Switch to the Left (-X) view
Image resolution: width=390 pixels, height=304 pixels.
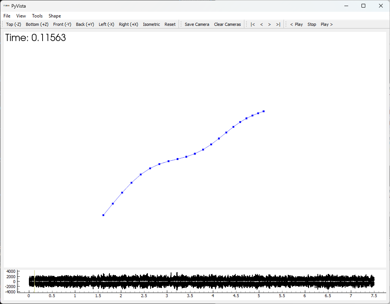tap(106, 24)
